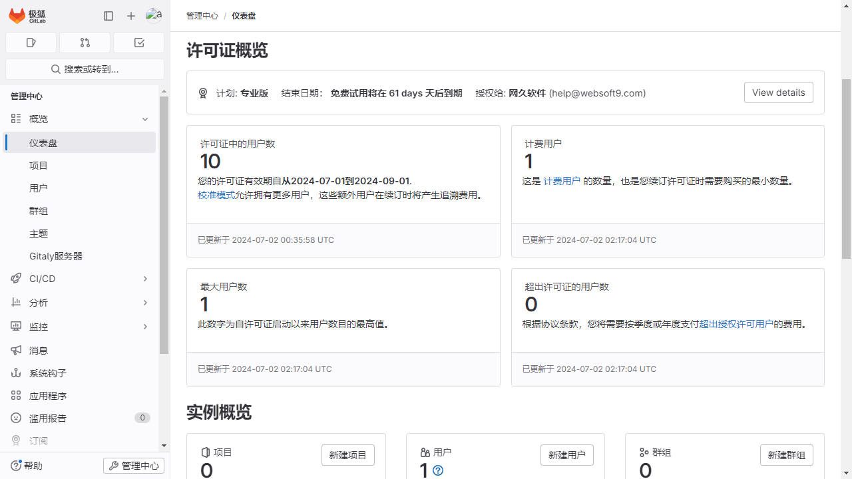
Task: Click the 滥用报告 face icon
Action: click(x=16, y=418)
